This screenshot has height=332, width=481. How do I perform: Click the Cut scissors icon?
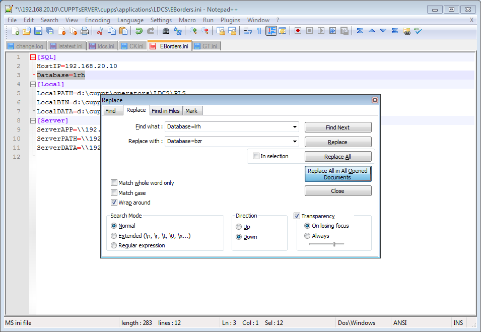pyautogui.click(x=100, y=31)
